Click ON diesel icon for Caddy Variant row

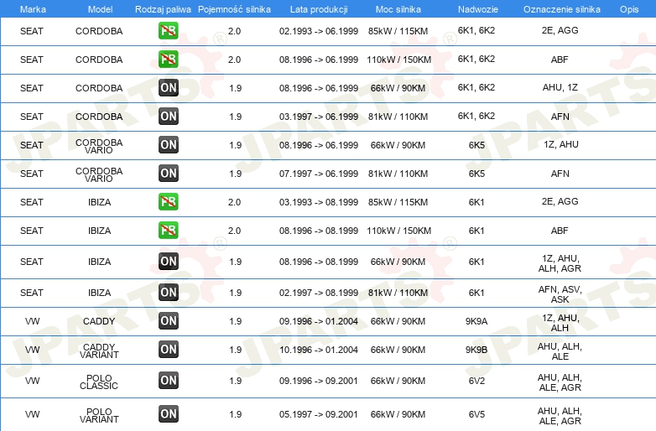(x=168, y=349)
